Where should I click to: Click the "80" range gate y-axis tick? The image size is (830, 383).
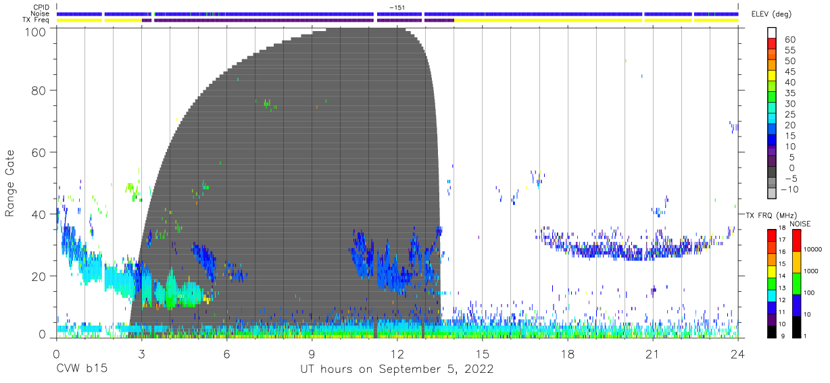tap(39, 90)
